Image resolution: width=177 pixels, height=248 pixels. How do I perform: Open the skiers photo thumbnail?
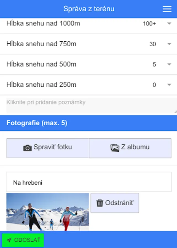pyautogui.click(x=47, y=212)
